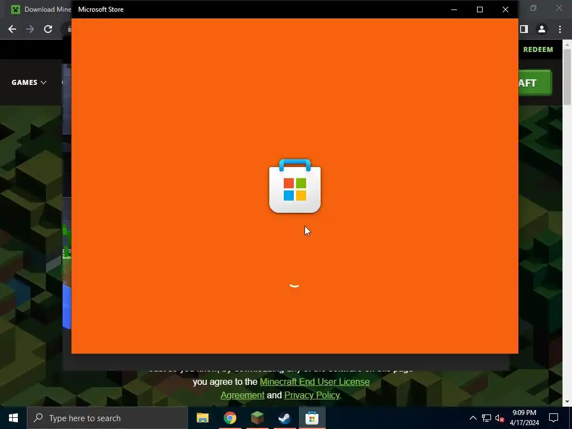Open the notification action center
572x429 pixels.
[554, 418]
